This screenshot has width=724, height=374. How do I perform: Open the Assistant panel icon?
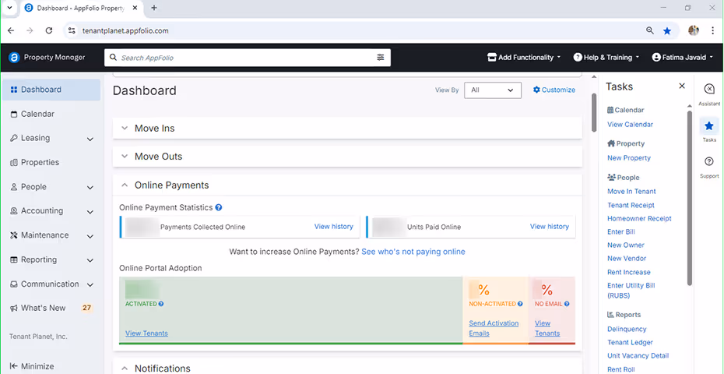(709, 89)
